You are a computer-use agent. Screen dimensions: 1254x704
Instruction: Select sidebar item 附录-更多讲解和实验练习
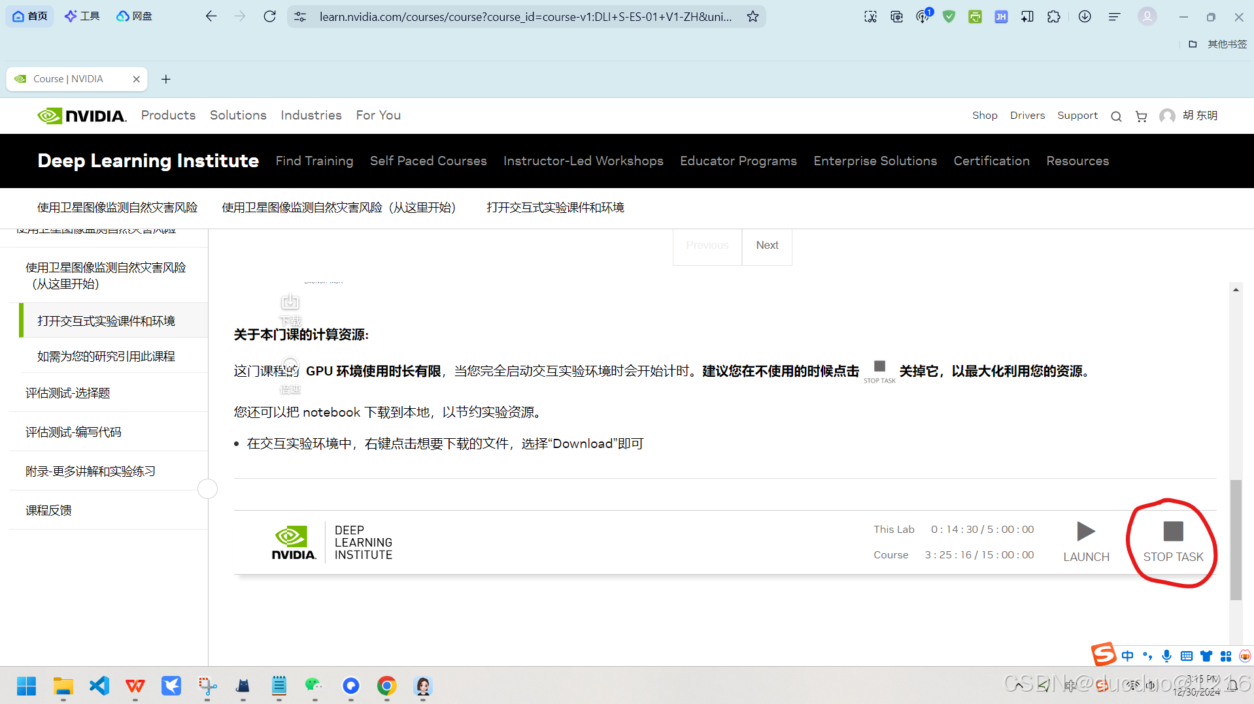[x=90, y=472]
